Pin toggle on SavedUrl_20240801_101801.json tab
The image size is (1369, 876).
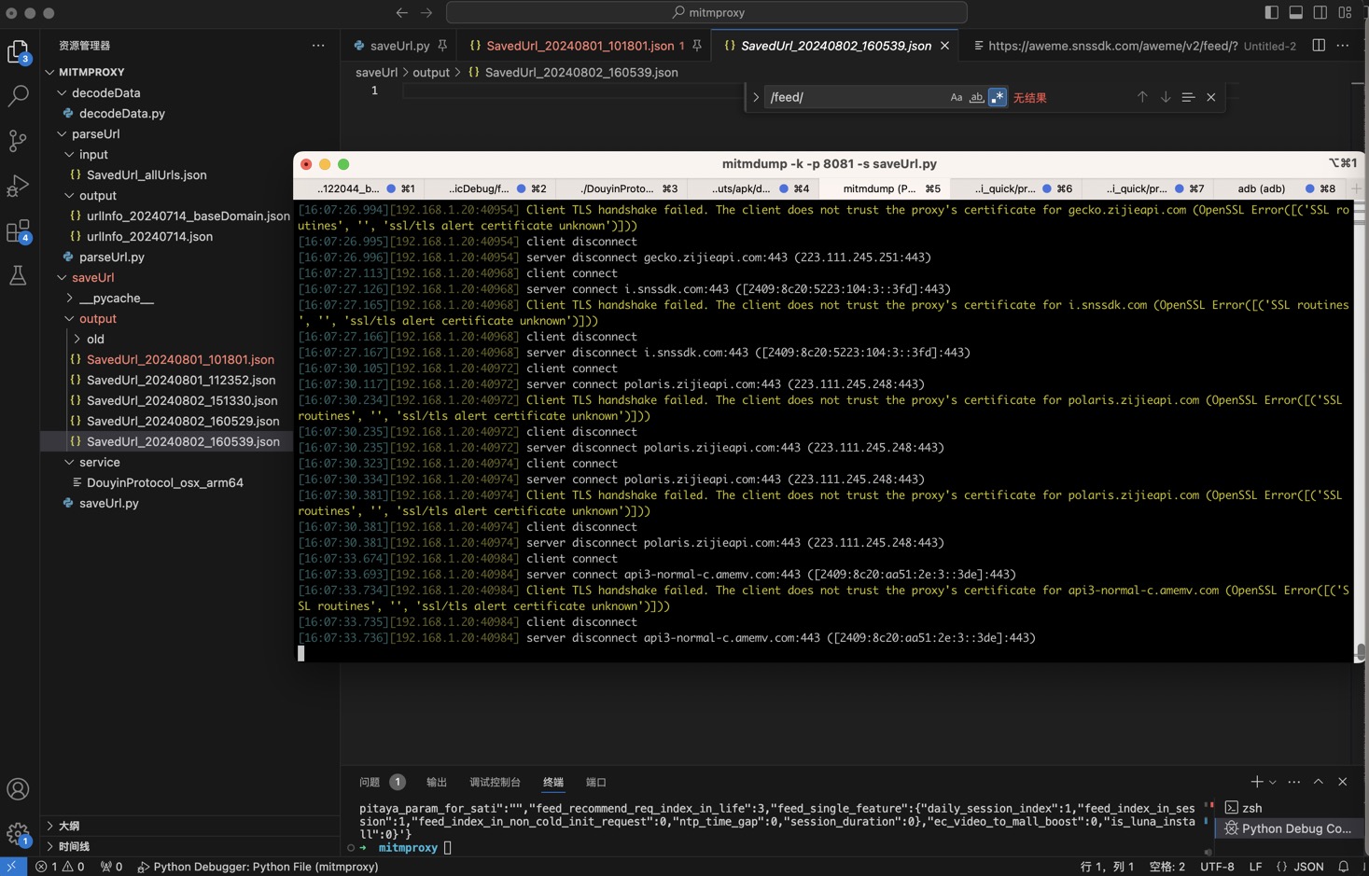click(697, 45)
